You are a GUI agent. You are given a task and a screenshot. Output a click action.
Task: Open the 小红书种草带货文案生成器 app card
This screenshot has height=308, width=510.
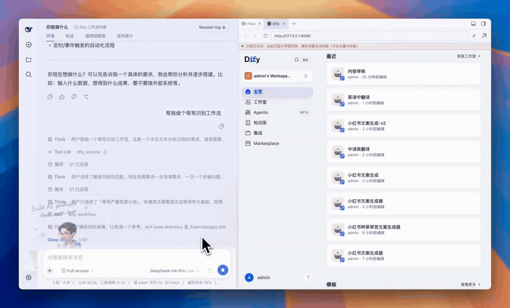pyautogui.click(x=403, y=230)
